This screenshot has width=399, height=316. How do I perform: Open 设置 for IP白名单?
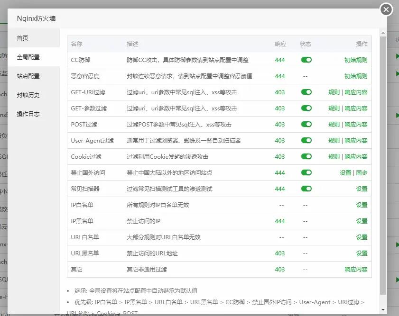pyautogui.click(x=362, y=205)
